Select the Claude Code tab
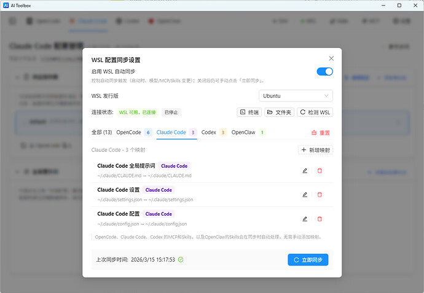Viewport: 424px width, 293px height. (x=176, y=133)
